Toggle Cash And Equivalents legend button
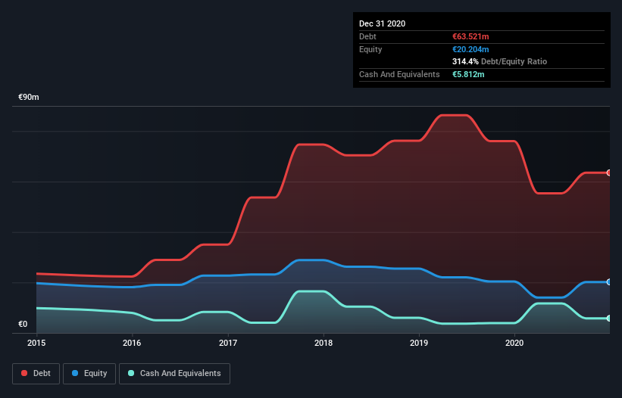 [174, 374]
